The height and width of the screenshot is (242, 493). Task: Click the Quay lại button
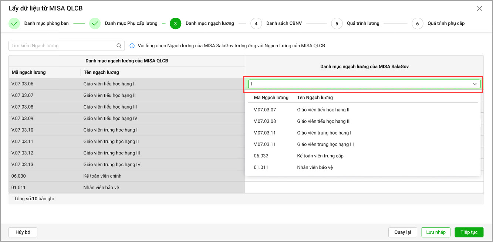402,232
